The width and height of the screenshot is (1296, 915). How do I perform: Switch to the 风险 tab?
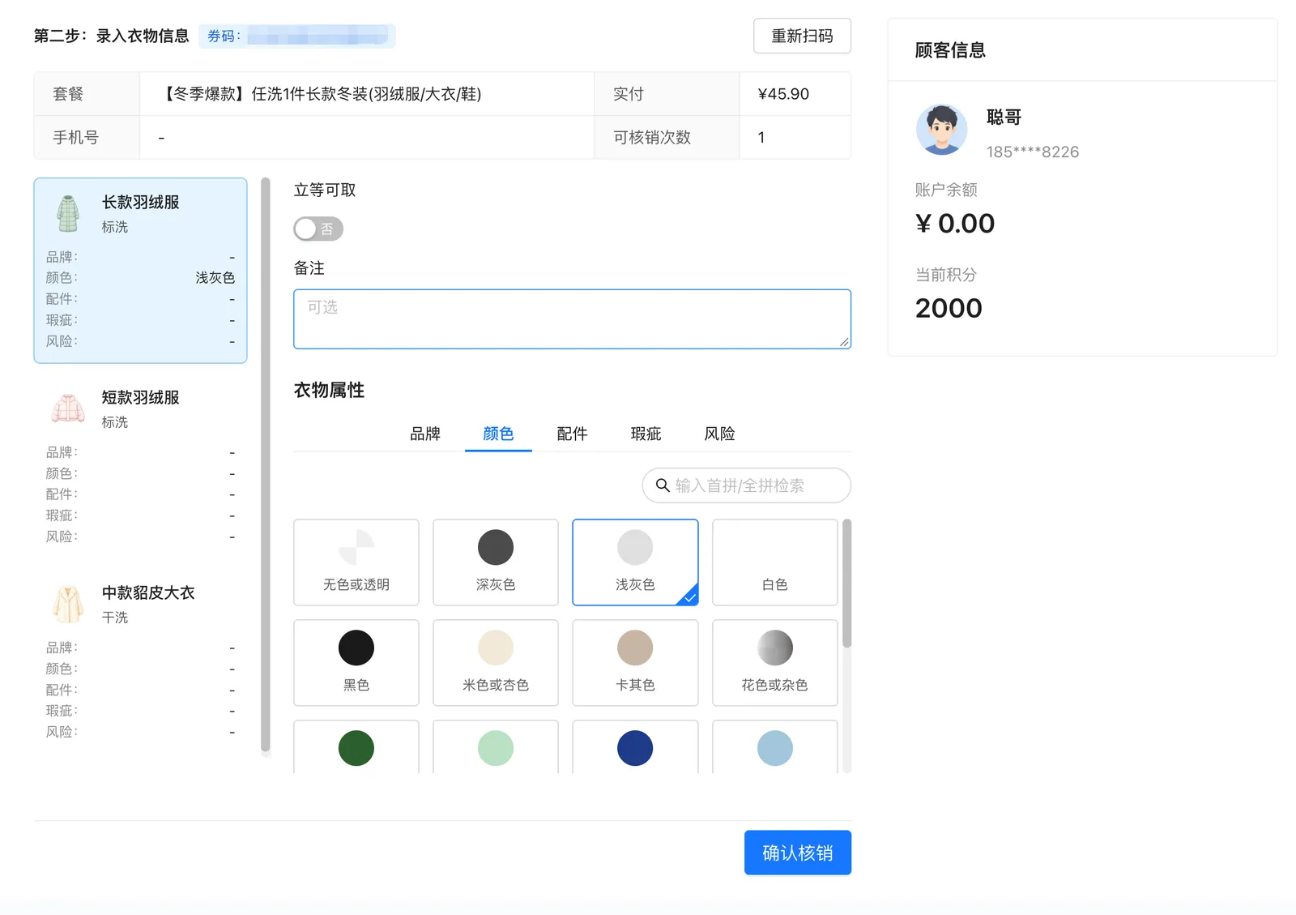[719, 434]
